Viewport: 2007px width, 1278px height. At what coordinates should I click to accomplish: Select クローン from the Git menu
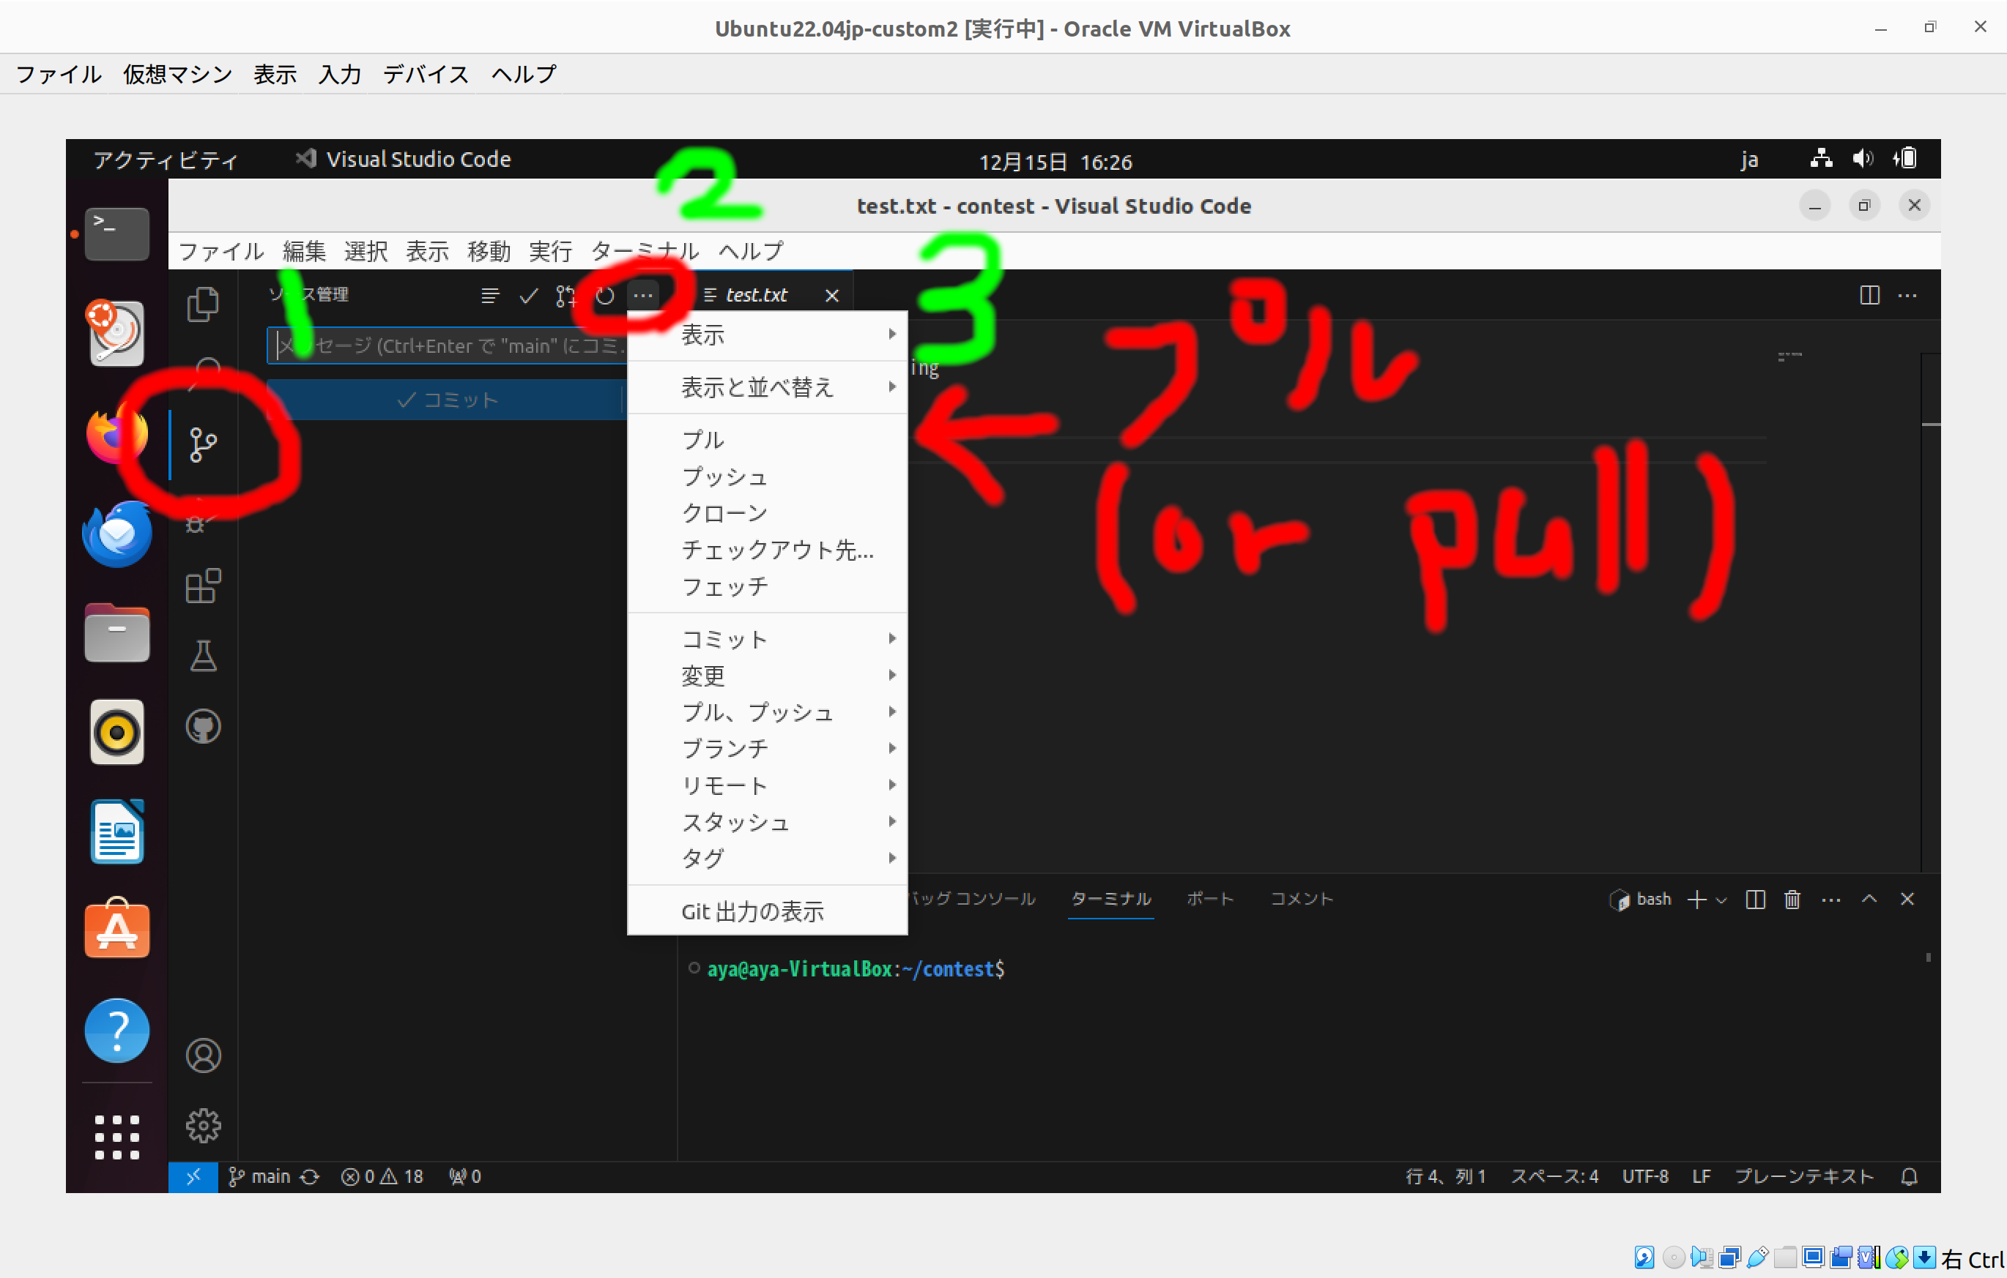[767, 513]
